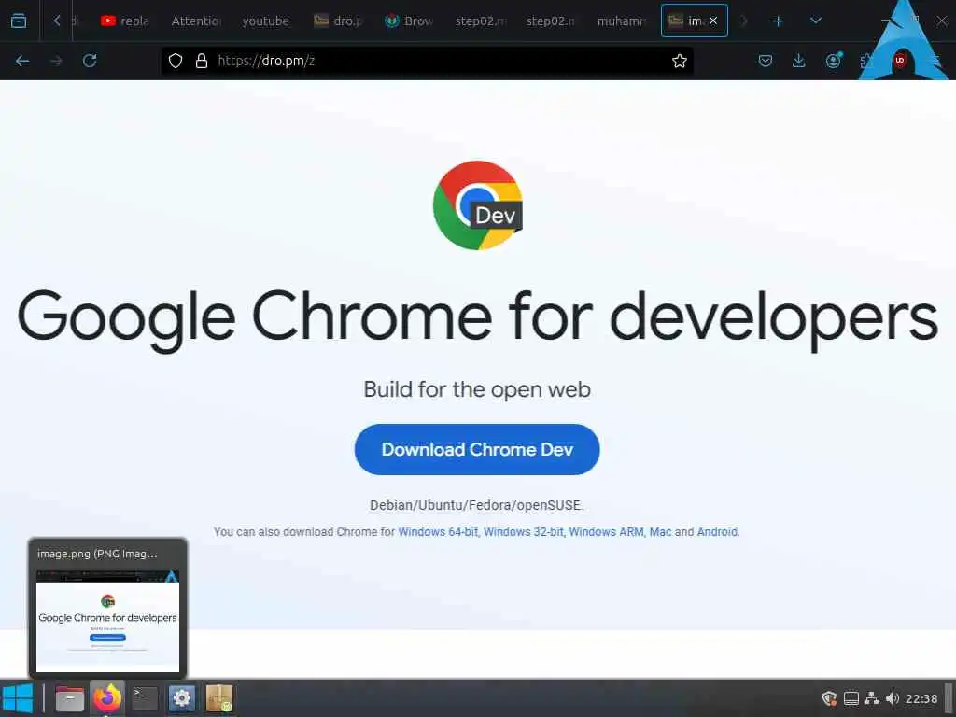
Task: Open the Firefox account avatar icon
Action: (x=833, y=61)
